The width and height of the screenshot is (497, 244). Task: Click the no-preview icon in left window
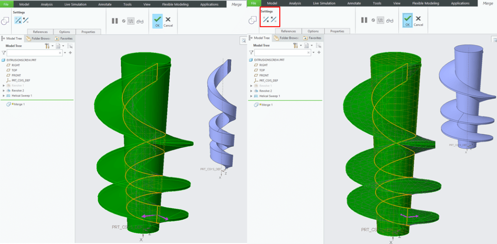click(x=123, y=21)
